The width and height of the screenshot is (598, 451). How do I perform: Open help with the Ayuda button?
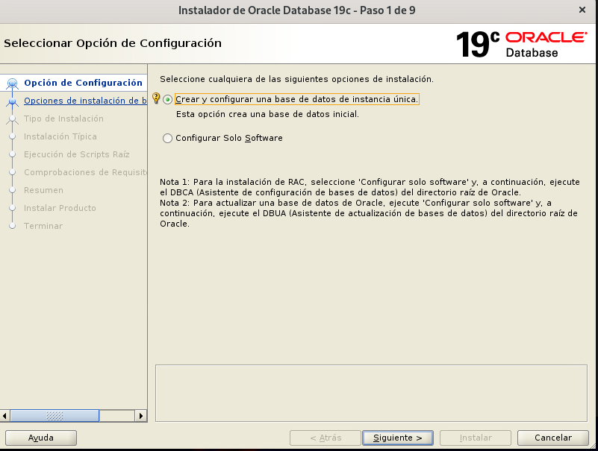40,438
